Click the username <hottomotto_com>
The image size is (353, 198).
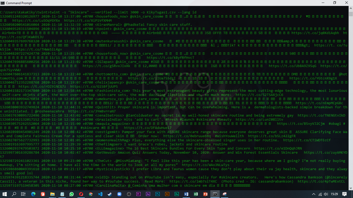click(x=112, y=74)
